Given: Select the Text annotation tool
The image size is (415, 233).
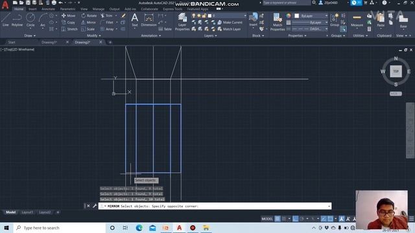Looking at the screenshot, I should pyautogui.click(x=135, y=20).
